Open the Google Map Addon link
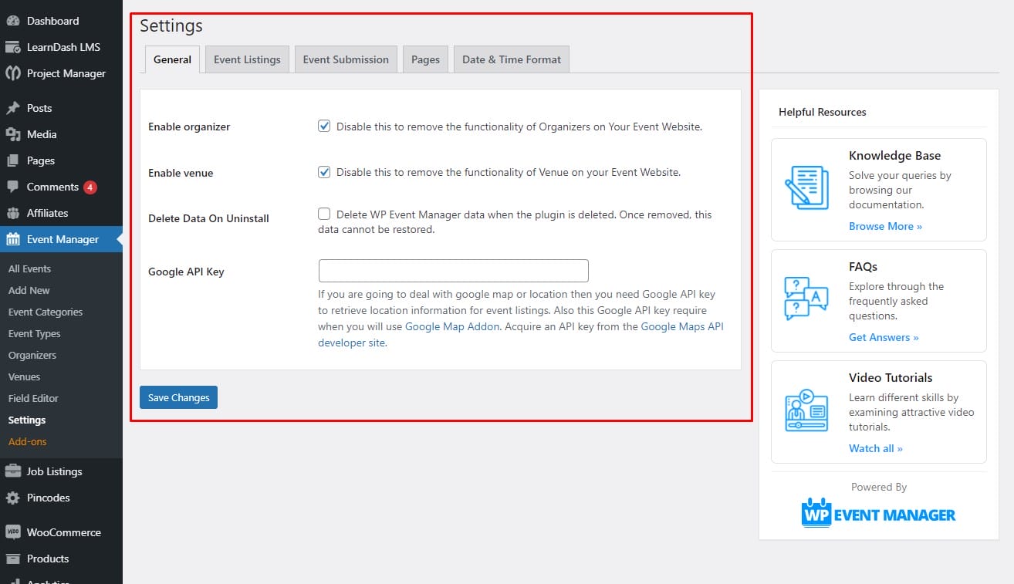 [452, 326]
